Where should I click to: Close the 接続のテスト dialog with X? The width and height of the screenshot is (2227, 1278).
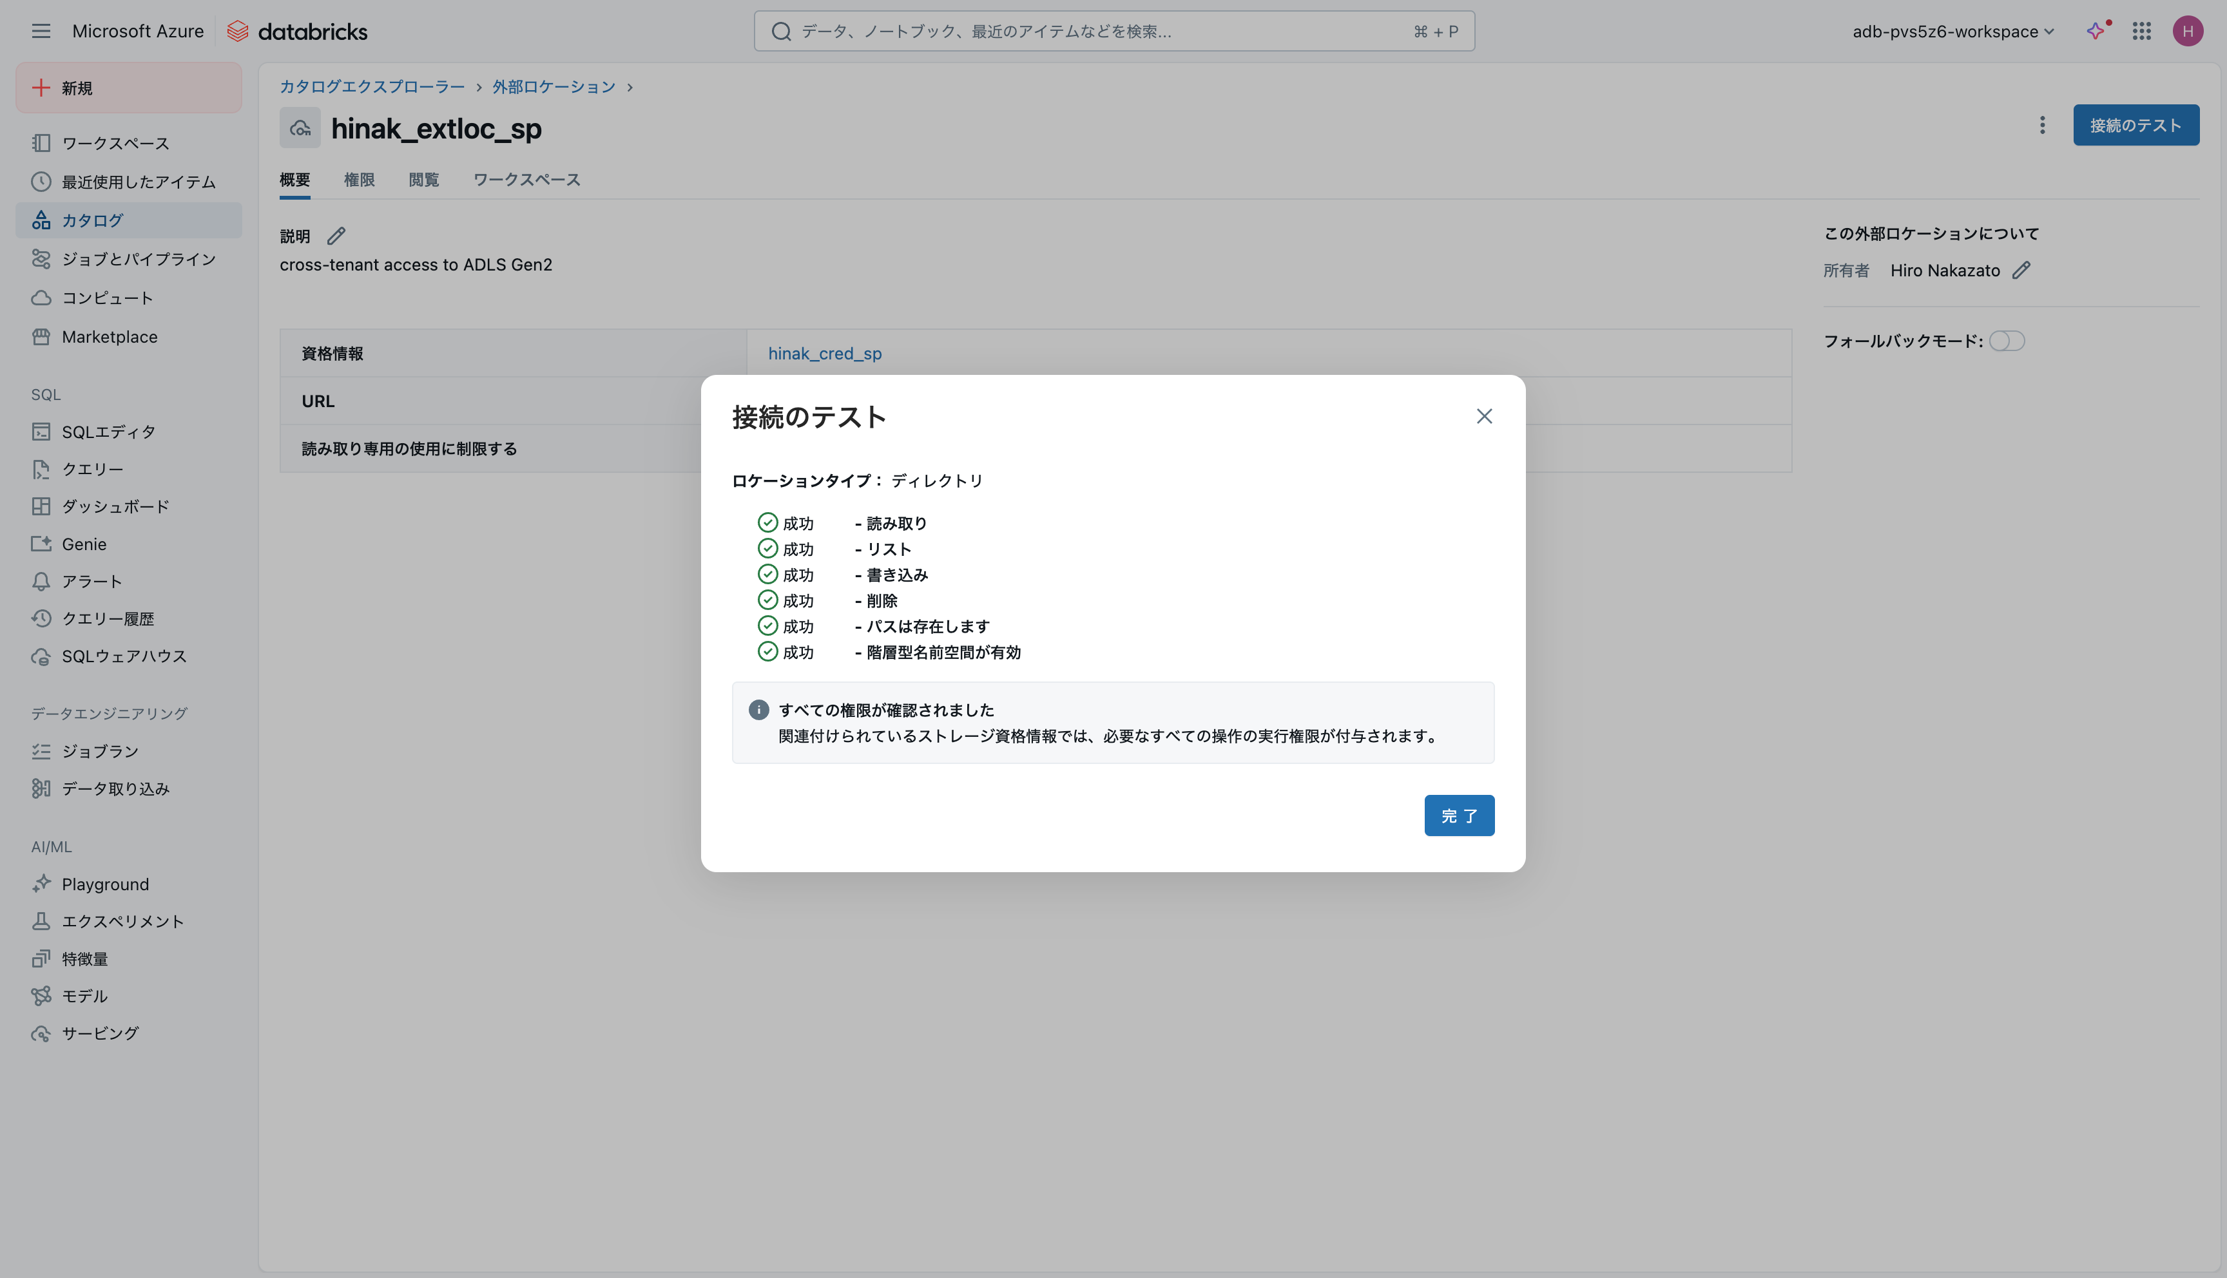1483,416
